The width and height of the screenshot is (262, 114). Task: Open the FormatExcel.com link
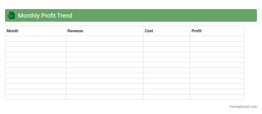(x=243, y=107)
